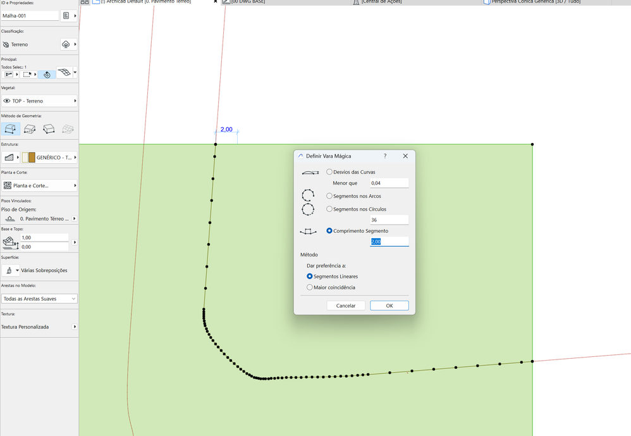631x436 pixels.
Task: Click the 1,00 height field
Action: coord(44,237)
